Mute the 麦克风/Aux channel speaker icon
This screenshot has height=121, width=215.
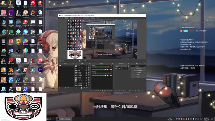tap(108, 69)
